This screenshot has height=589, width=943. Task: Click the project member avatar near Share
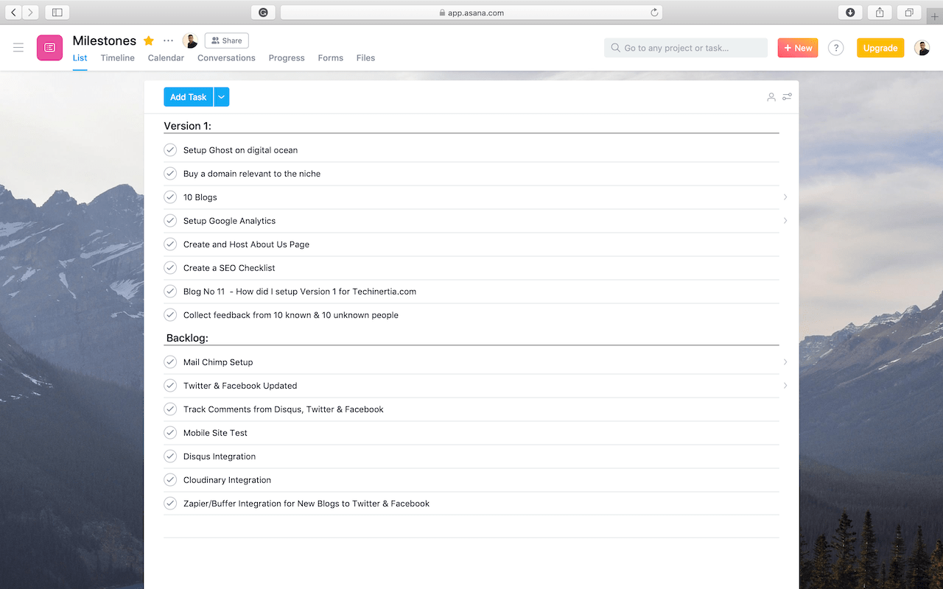tap(190, 40)
